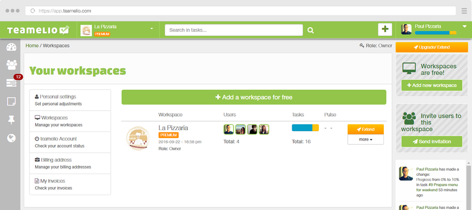Viewport: 472px width, 210px height.
Task: Click Upgrade/ Extend button
Action: 432,47
